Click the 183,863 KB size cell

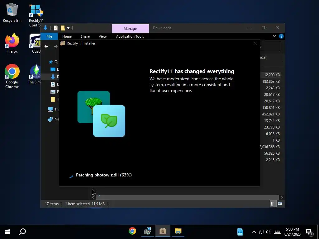[271, 82]
